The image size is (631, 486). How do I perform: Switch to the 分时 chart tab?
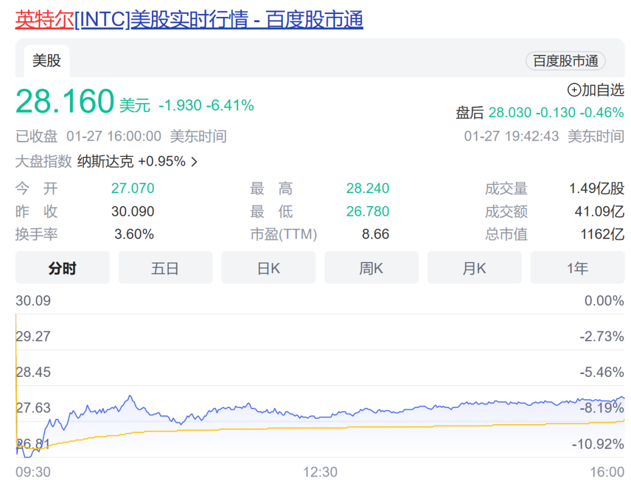[x=63, y=268]
